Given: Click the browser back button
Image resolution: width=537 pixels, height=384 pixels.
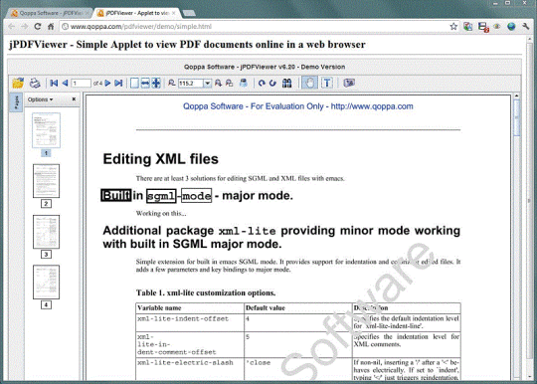Looking at the screenshot, I should 12,27.
